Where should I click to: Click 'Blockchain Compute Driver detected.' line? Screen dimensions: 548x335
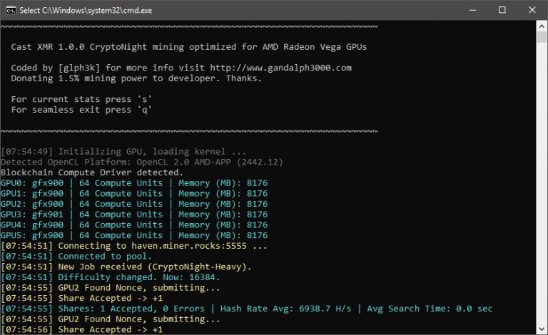tap(92, 172)
